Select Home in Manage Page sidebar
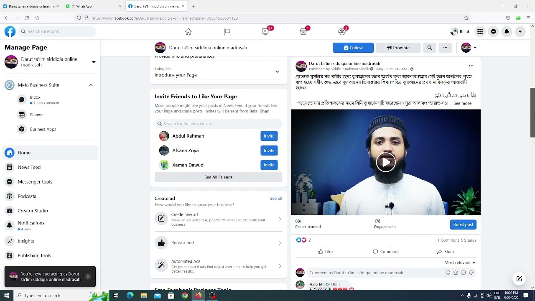Image resolution: width=535 pixels, height=301 pixels. coord(50,153)
